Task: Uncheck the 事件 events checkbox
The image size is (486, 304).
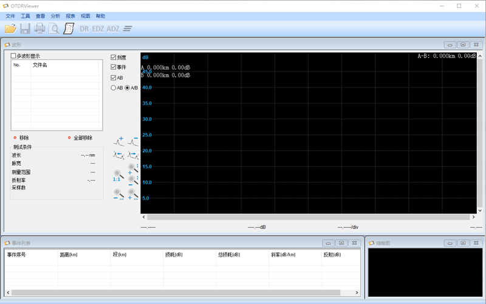Action: 114,67
